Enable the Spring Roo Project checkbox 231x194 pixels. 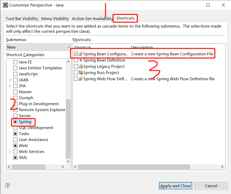click(x=76, y=72)
